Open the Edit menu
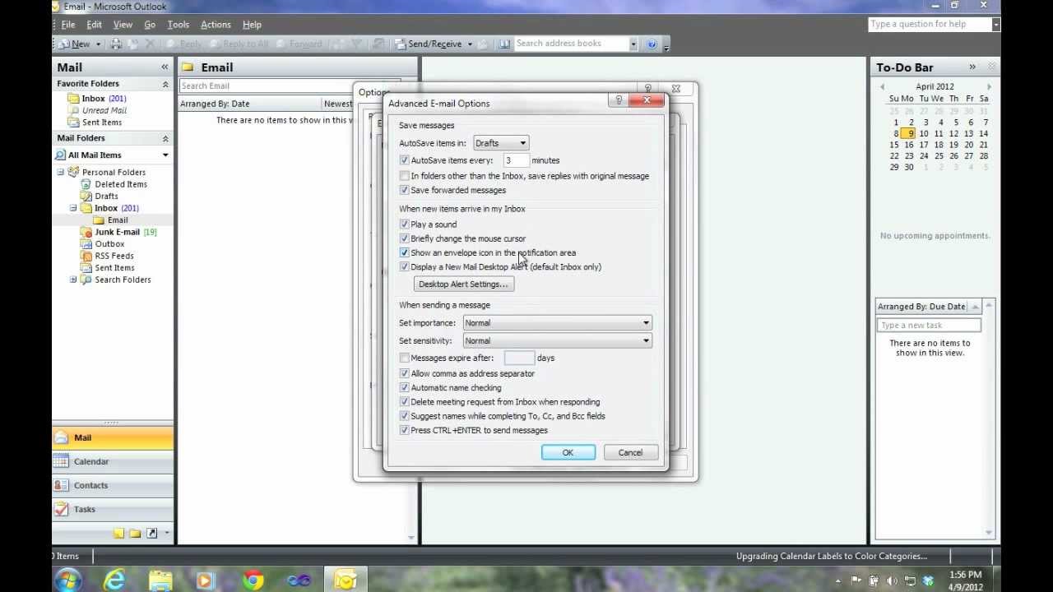1053x592 pixels. [x=95, y=25]
